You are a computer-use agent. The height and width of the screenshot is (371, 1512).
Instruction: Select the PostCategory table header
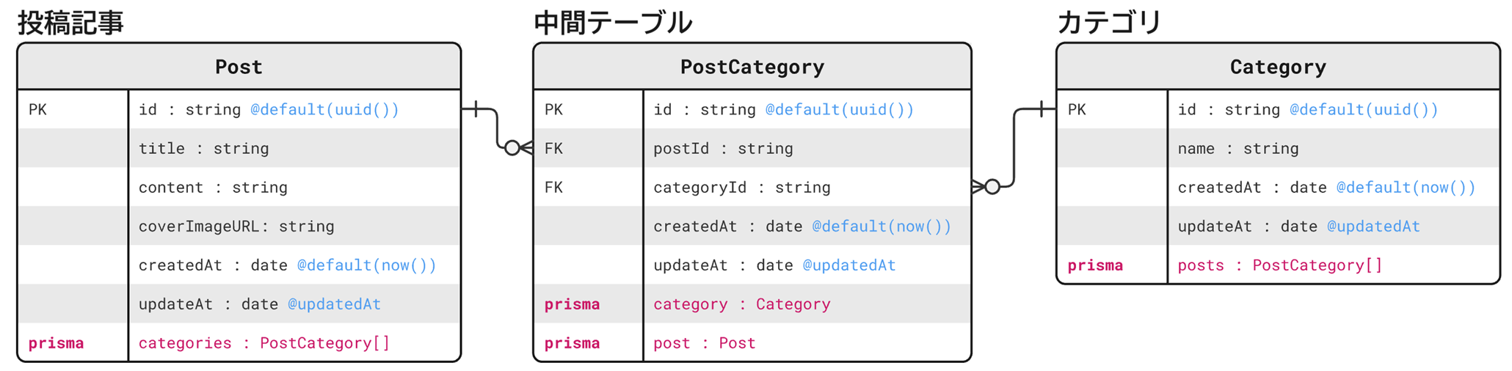(x=752, y=67)
